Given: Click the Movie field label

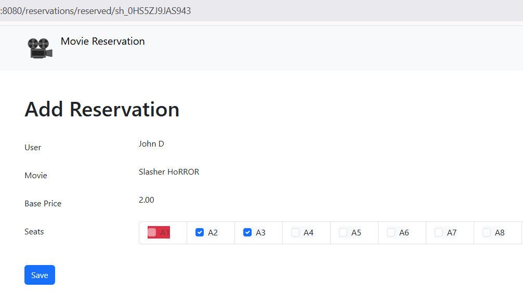Looking at the screenshot, I should (x=36, y=176).
